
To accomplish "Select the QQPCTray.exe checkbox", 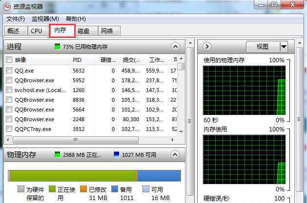I will [x=9, y=129].
